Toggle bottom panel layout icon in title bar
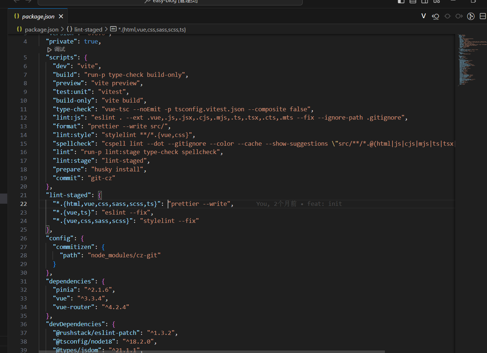 click(x=413, y=1)
